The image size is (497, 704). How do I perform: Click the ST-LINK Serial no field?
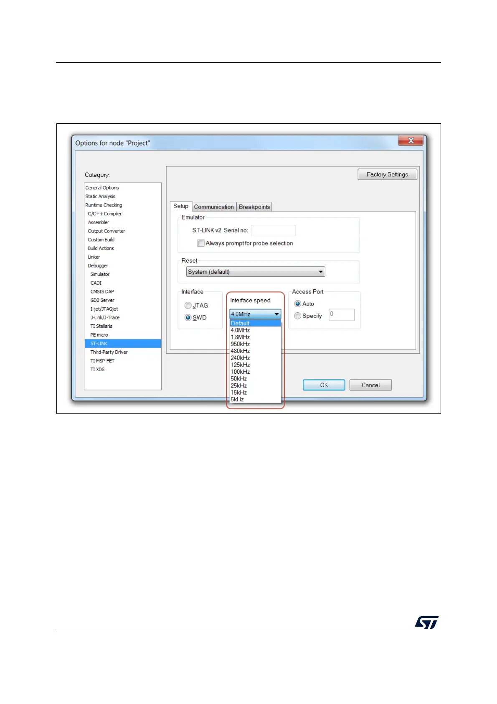[x=273, y=230]
